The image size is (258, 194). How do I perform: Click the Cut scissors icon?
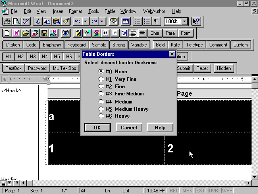(x=37, y=21)
